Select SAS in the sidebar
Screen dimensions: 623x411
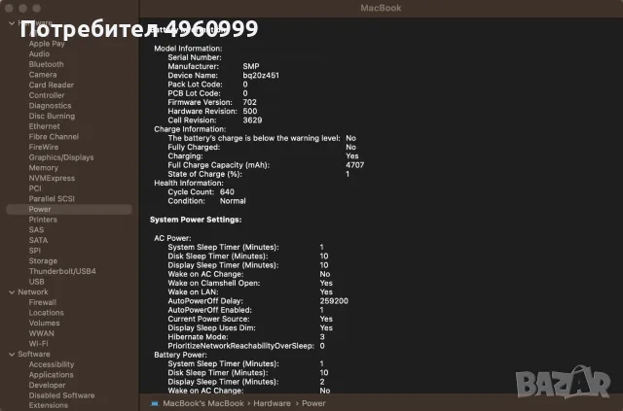tap(36, 229)
